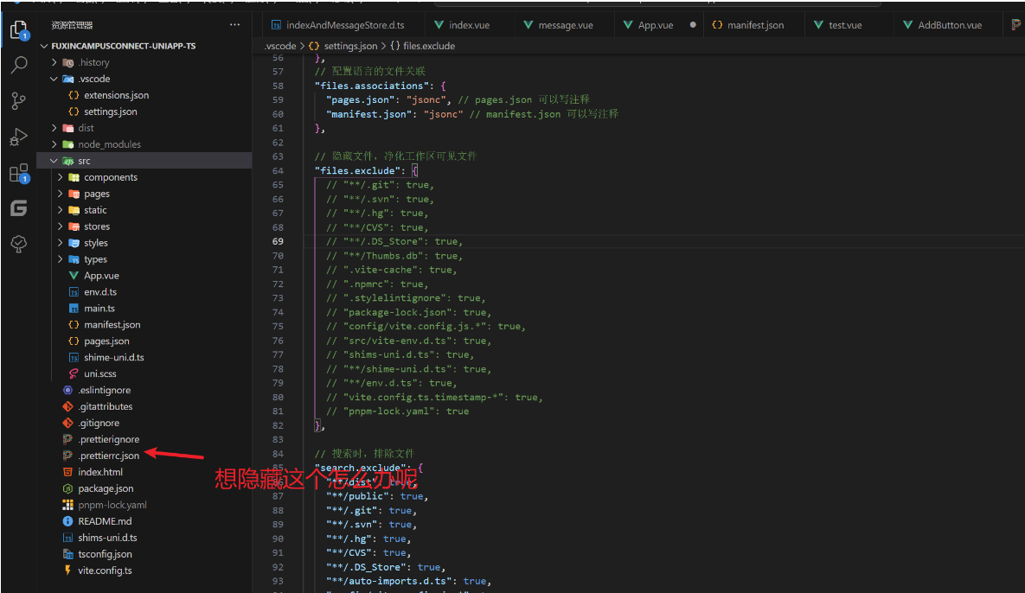This screenshot has height=593, width=1025.
Task: Expand the stores folder
Action: (x=61, y=226)
